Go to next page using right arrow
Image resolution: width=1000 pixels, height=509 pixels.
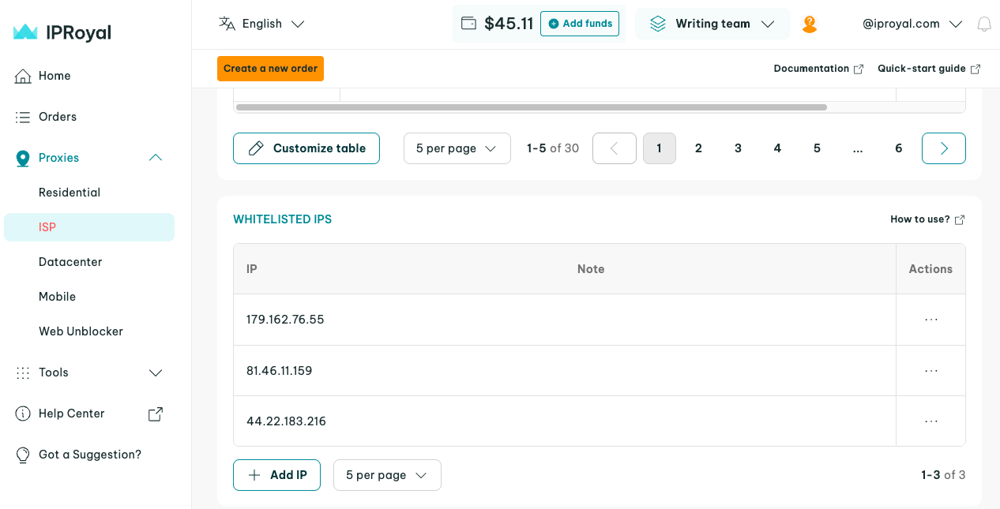pos(943,148)
